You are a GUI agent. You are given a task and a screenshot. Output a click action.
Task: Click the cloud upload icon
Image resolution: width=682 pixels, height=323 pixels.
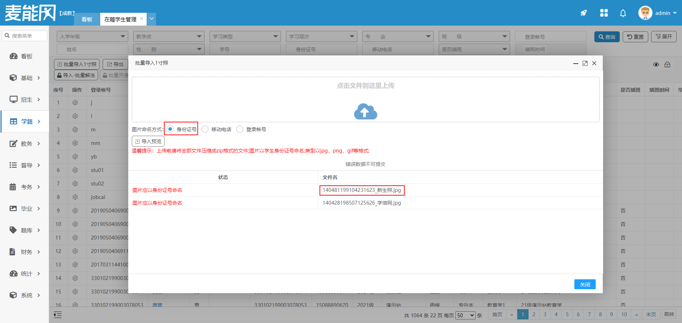[365, 112]
